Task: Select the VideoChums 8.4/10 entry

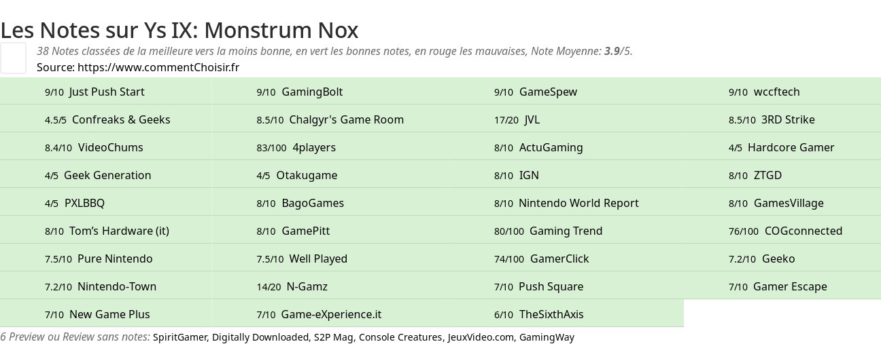Action: (111, 147)
